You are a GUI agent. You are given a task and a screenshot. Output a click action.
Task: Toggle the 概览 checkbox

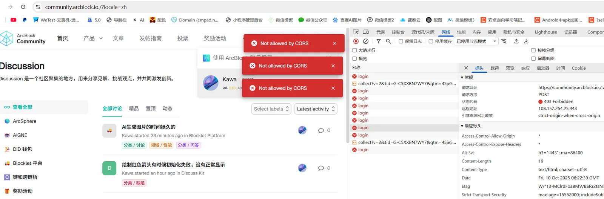[354, 58]
